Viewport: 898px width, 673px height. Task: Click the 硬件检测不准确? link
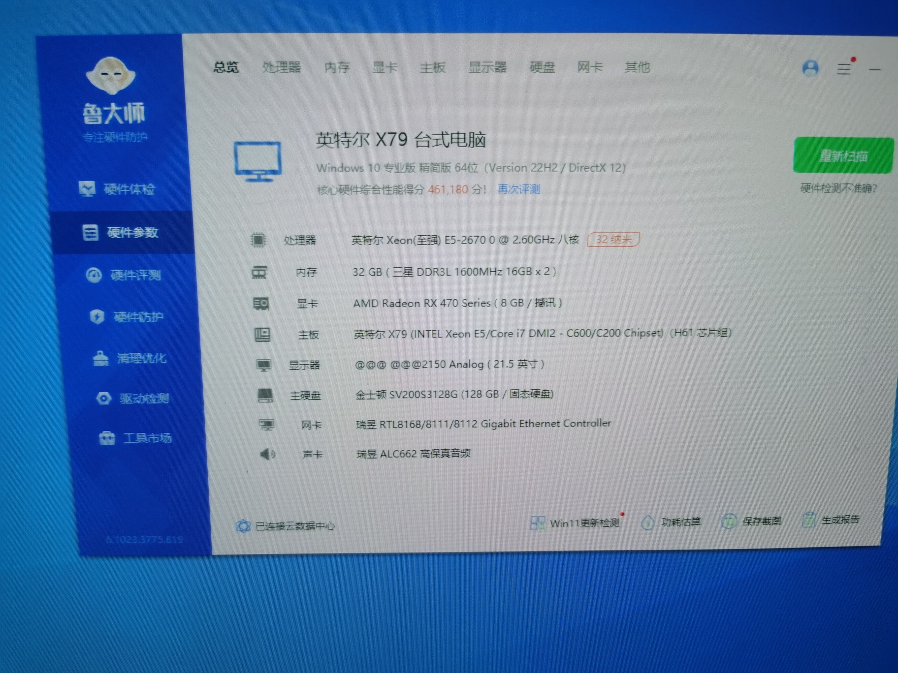pyautogui.click(x=838, y=188)
